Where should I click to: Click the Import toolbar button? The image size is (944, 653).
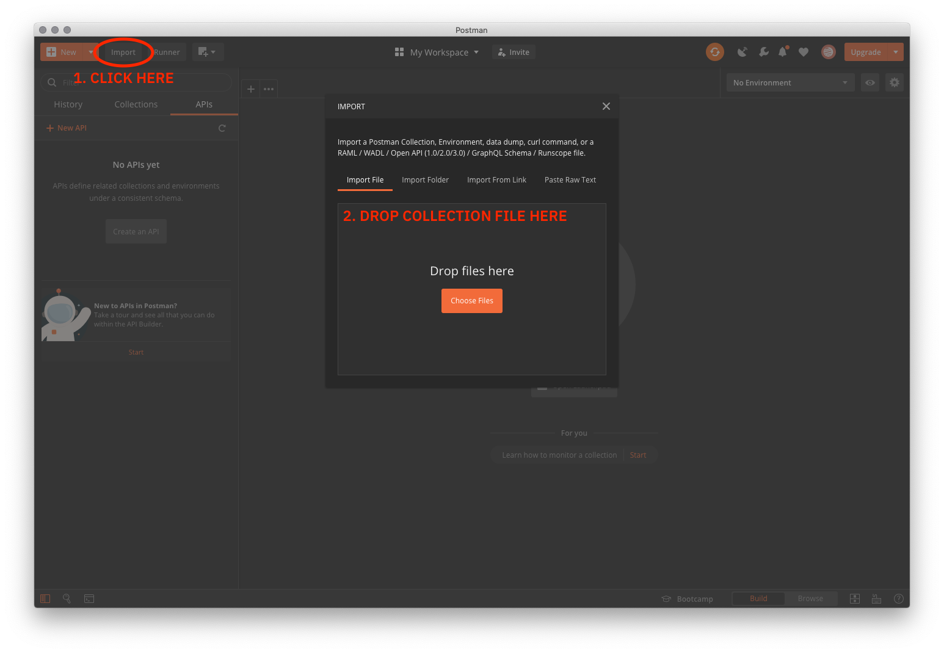123,52
